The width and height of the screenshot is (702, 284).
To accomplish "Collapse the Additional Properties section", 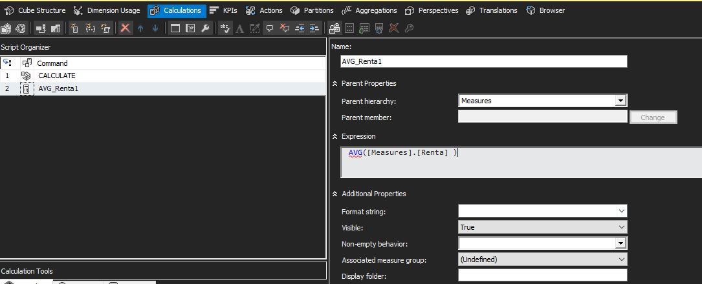I will click(335, 194).
